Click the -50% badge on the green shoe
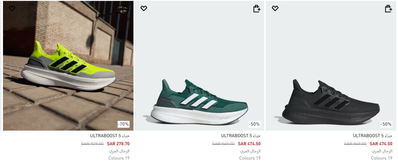The width and height of the screenshot is (398, 164). tap(254, 124)
